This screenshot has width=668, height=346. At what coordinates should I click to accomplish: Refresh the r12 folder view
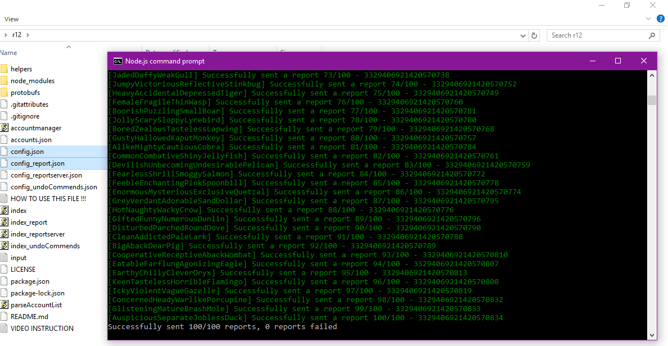coord(534,35)
